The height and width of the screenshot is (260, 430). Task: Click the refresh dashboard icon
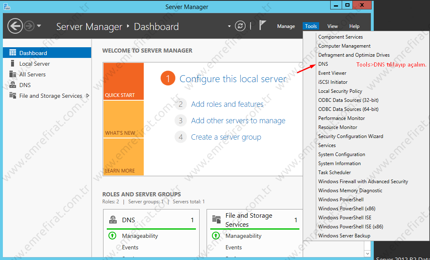240,26
